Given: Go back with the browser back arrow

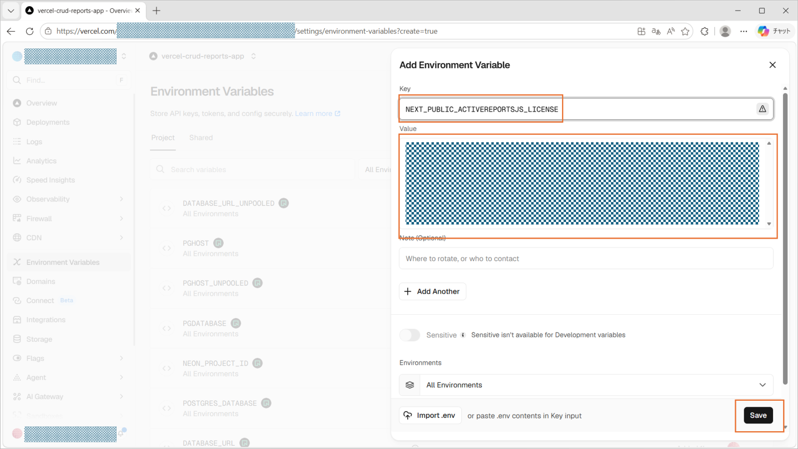Looking at the screenshot, I should click(11, 32).
